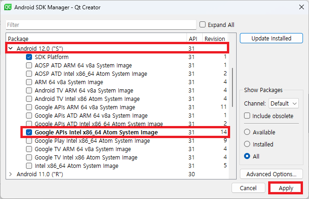Check AOSP ATD ARM 64 v8a System Image

(29, 66)
